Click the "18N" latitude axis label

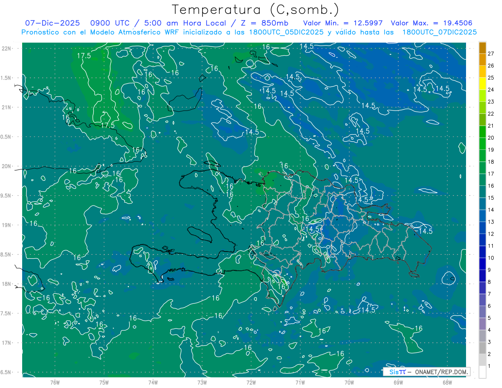tap(6, 284)
